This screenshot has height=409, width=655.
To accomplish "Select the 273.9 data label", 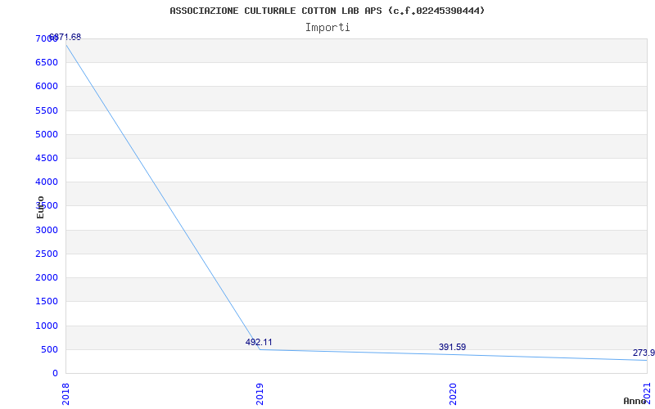I will (644, 353).
